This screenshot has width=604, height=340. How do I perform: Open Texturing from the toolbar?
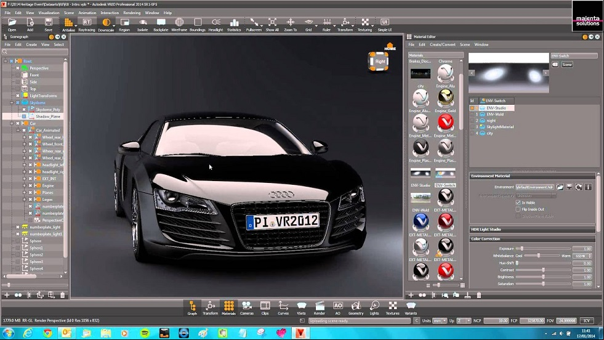coord(364,24)
